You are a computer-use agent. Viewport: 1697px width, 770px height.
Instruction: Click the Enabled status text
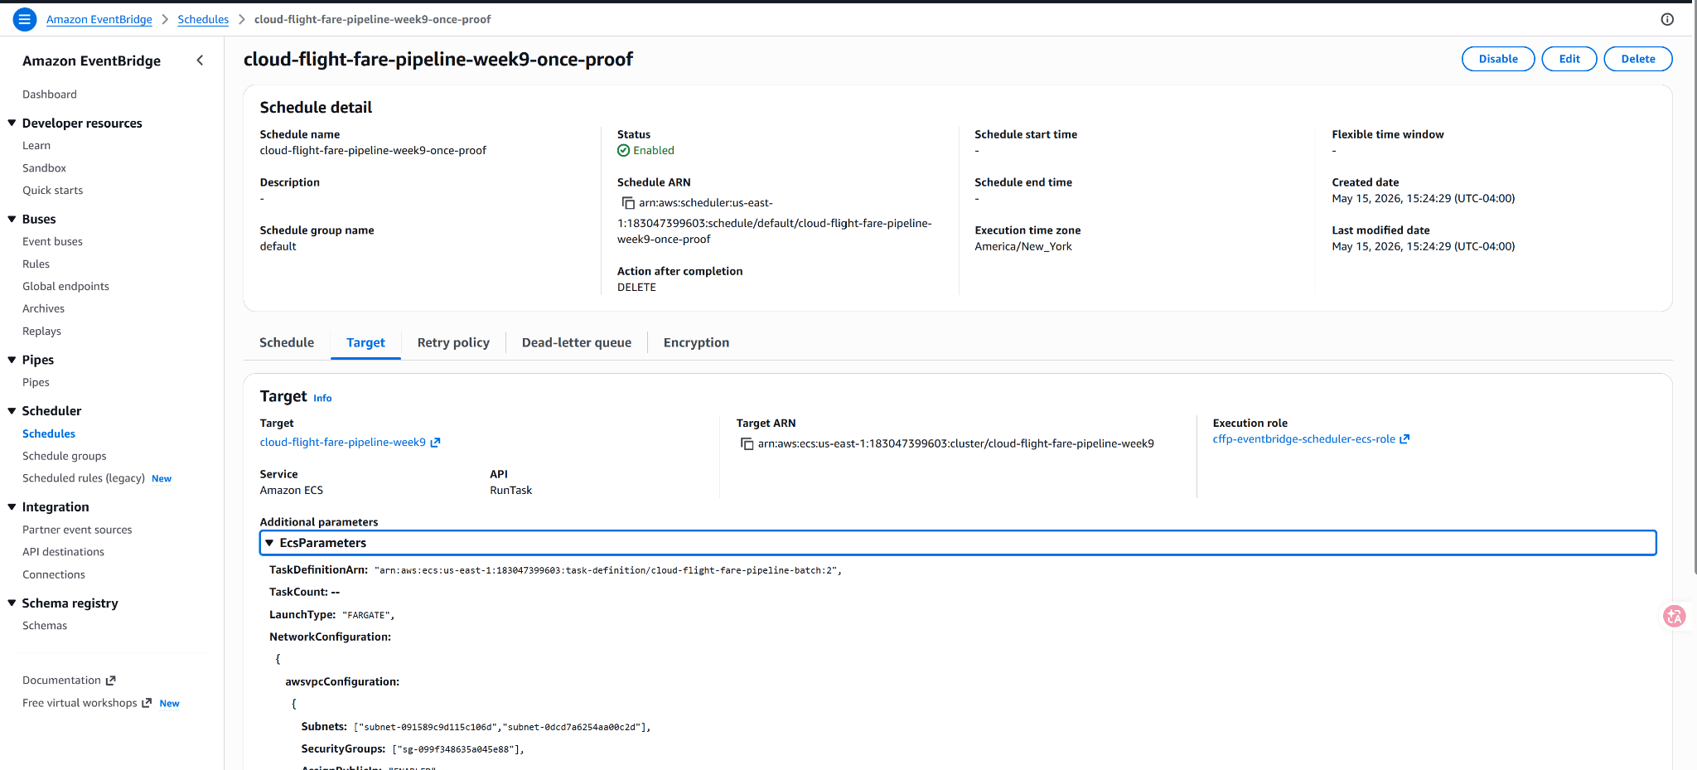[654, 151]
